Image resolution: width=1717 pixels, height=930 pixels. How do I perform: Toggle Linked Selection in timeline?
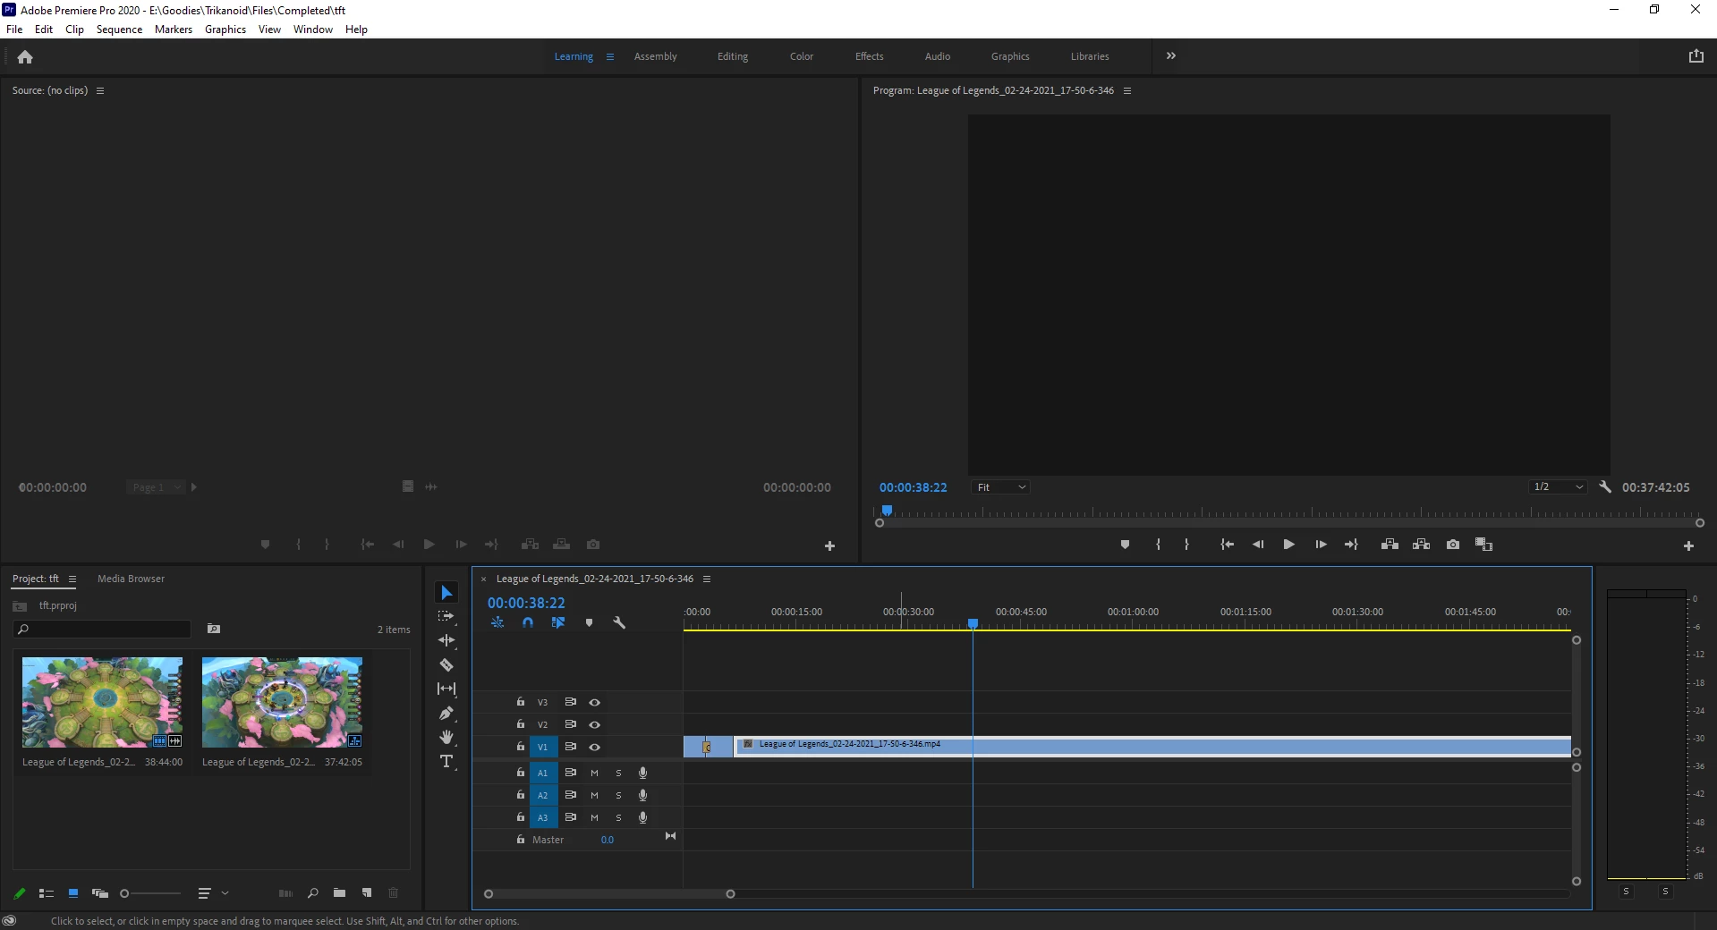tap(558, 622)
